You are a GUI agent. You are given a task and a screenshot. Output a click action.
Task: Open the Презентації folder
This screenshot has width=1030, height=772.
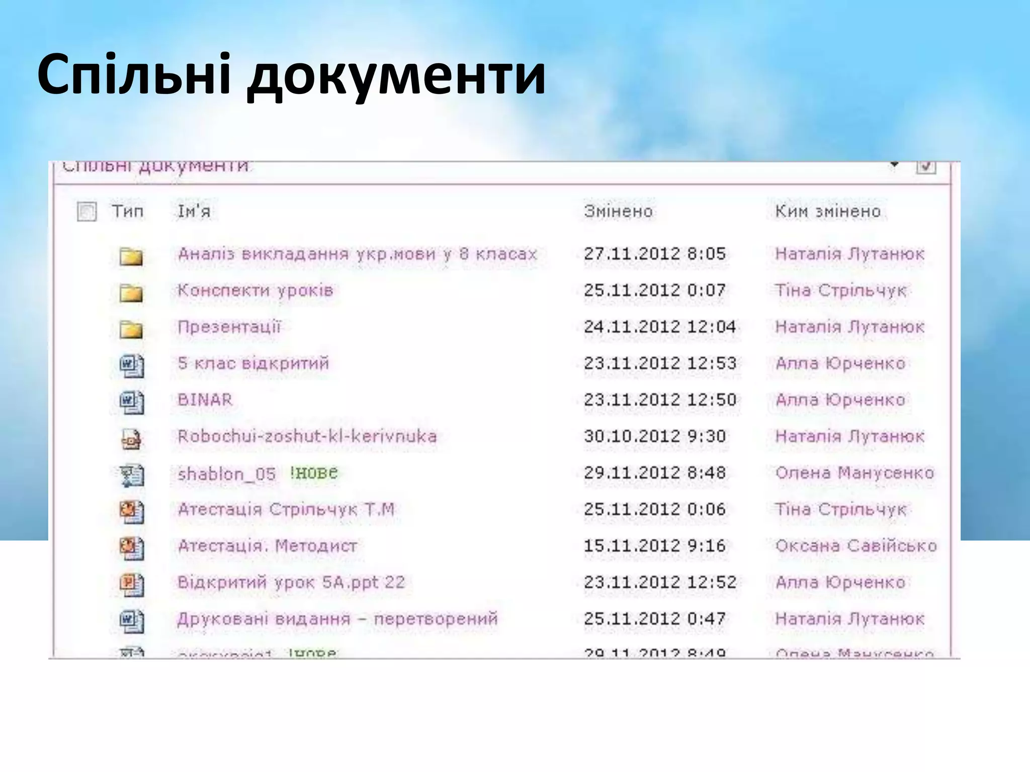(x=229, y=327)
